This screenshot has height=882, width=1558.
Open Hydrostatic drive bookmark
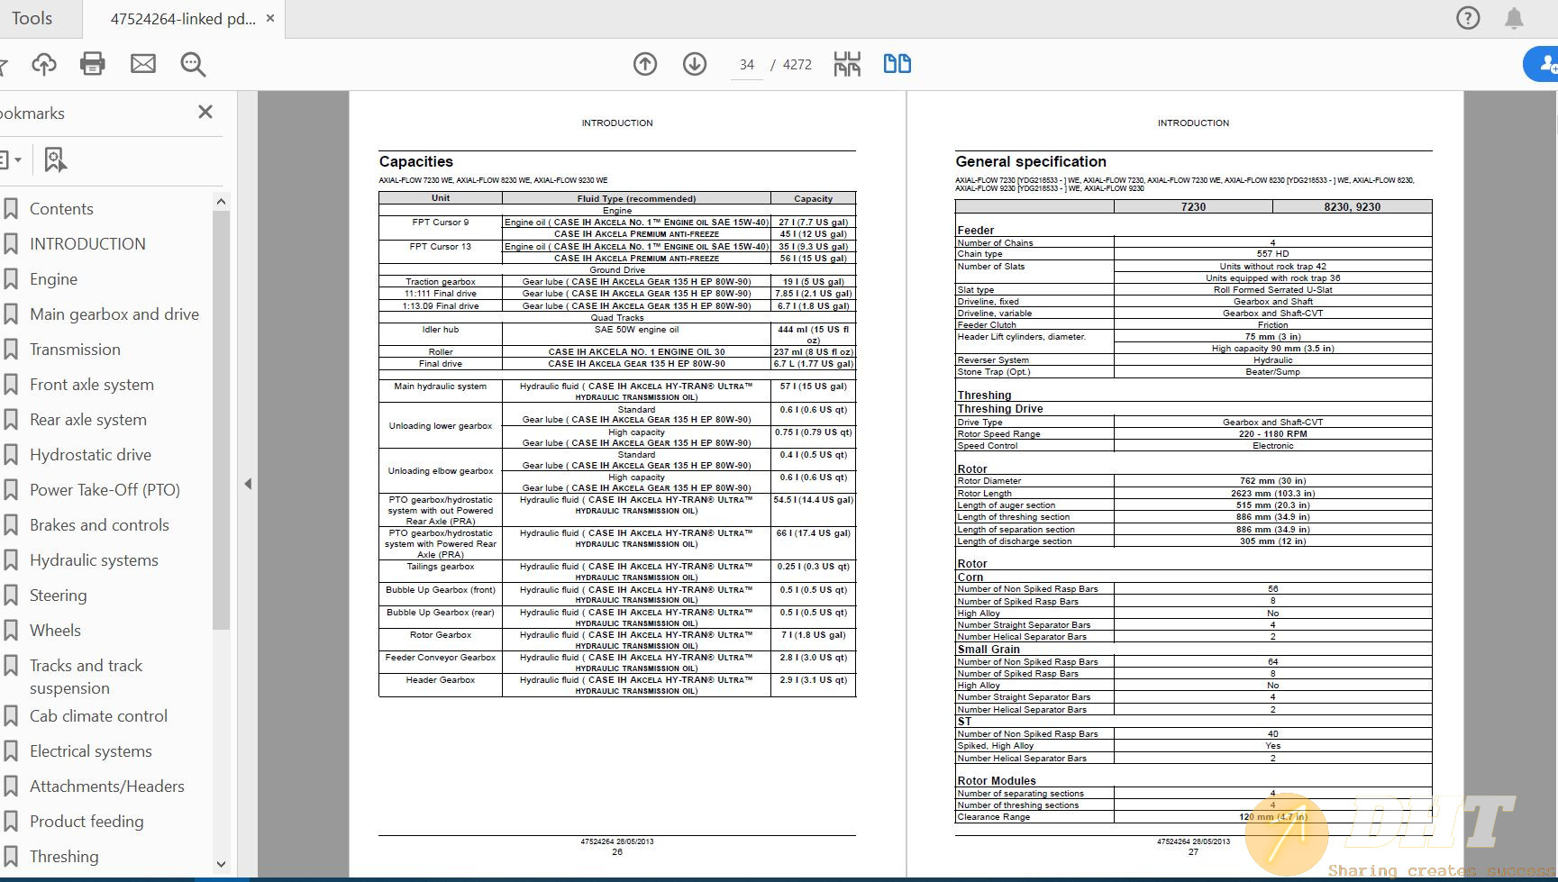(x=90, y=455)
